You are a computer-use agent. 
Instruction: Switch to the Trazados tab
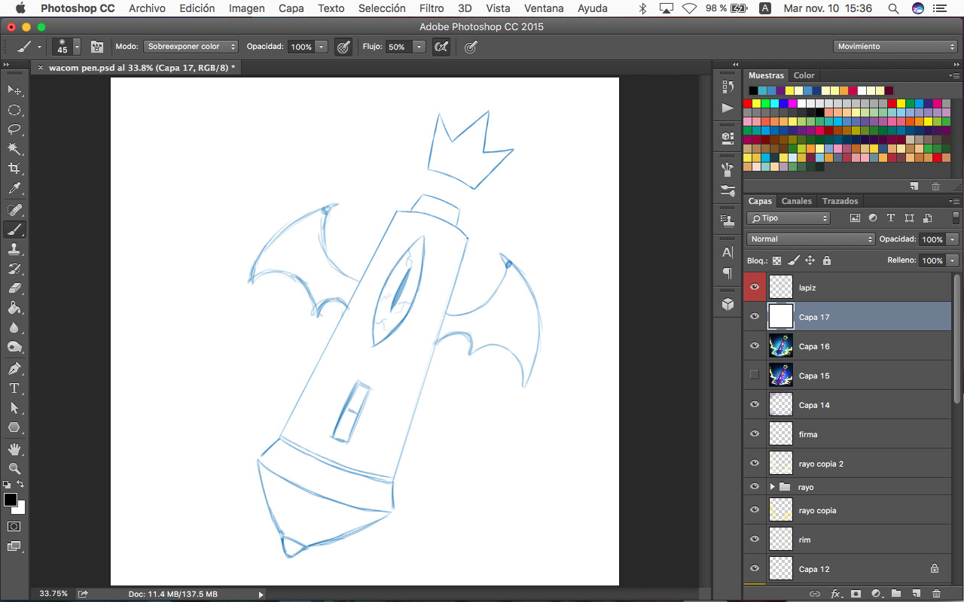coord(840,201)
